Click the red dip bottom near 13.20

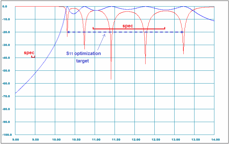click(183, 53)
